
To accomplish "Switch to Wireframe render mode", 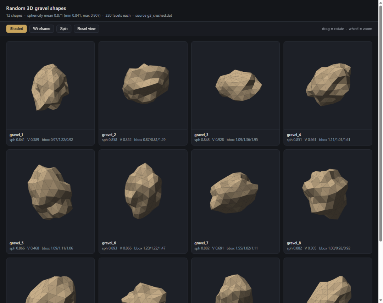I will (41, 29).
